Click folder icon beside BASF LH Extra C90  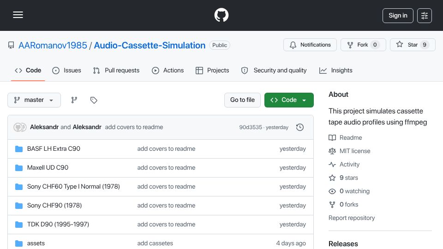[19, 149]
